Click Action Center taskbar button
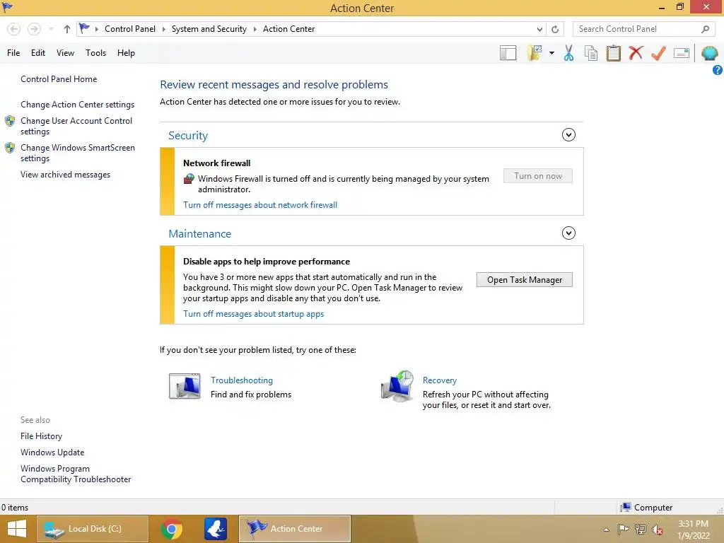This screenshot has width=724, height=543. click(x=295, y=529)
